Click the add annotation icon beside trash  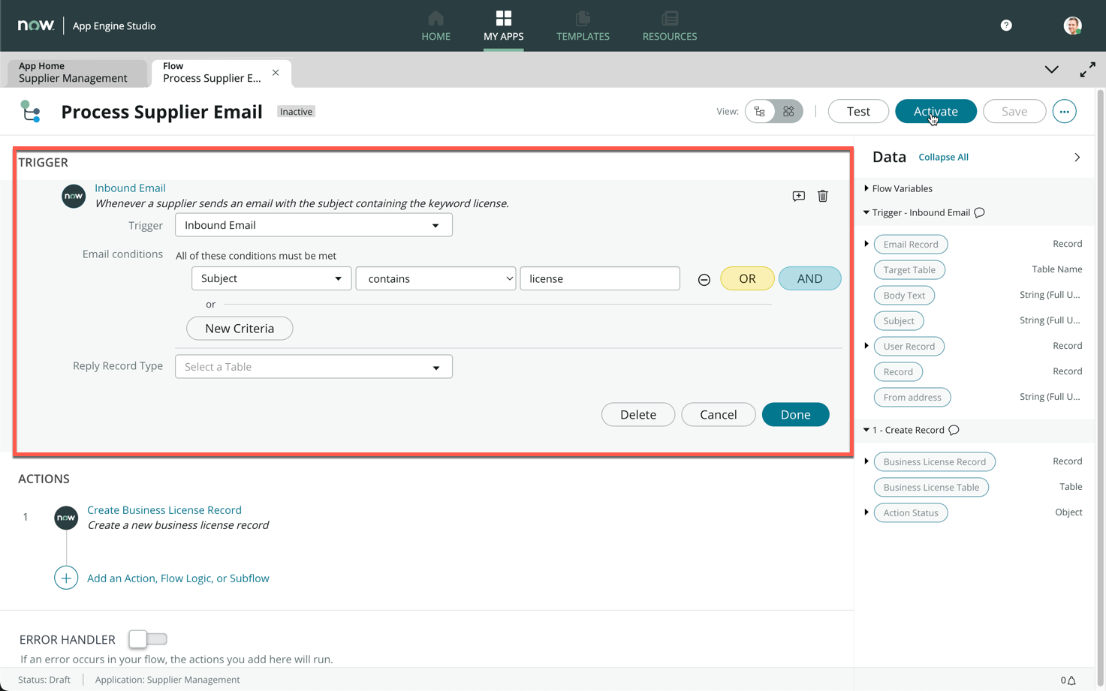[798, 196]
